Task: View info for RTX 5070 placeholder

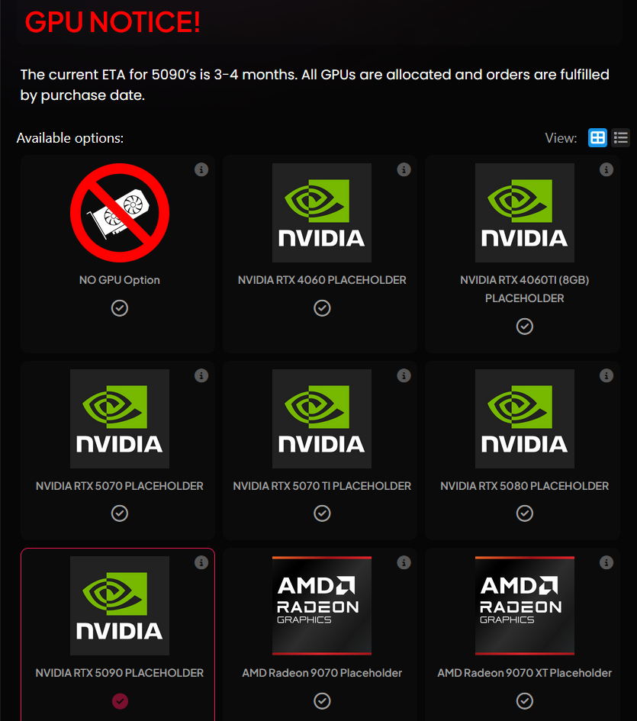Action: coord(201,375)
